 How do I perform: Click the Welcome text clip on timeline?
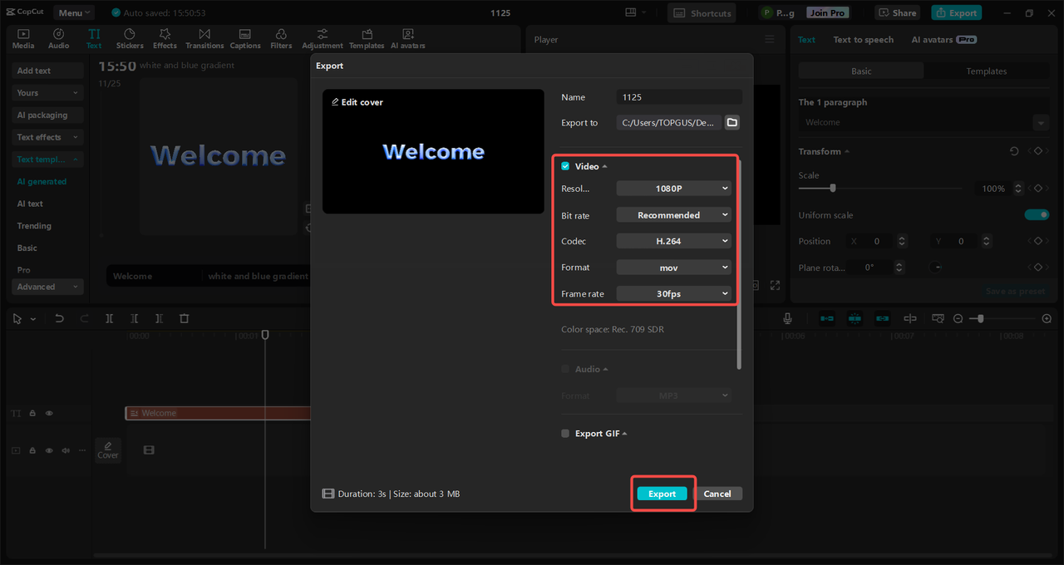pyautogui.click(x=218, y=413)
